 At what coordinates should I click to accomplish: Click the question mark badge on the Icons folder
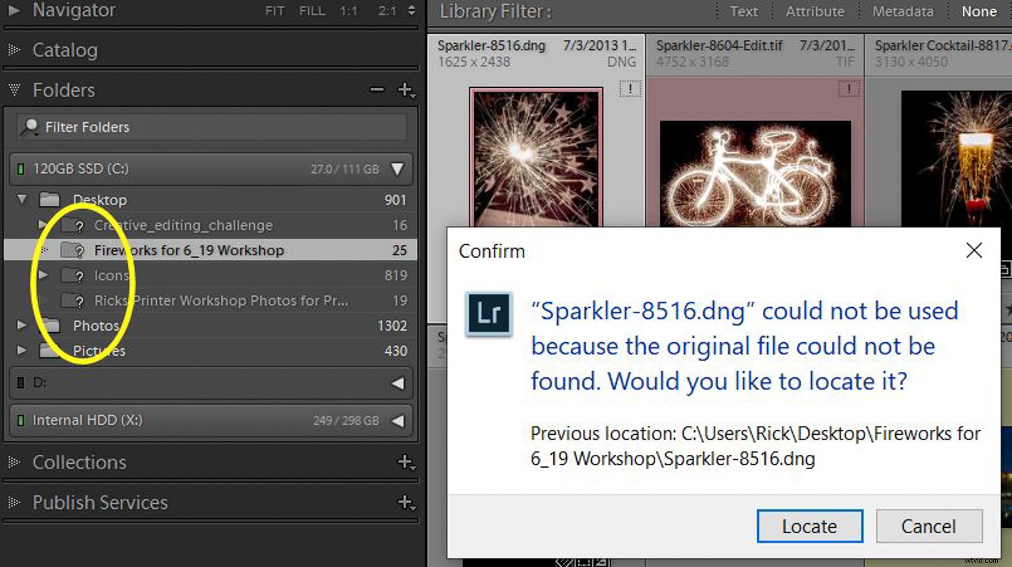tap(80, 275)
